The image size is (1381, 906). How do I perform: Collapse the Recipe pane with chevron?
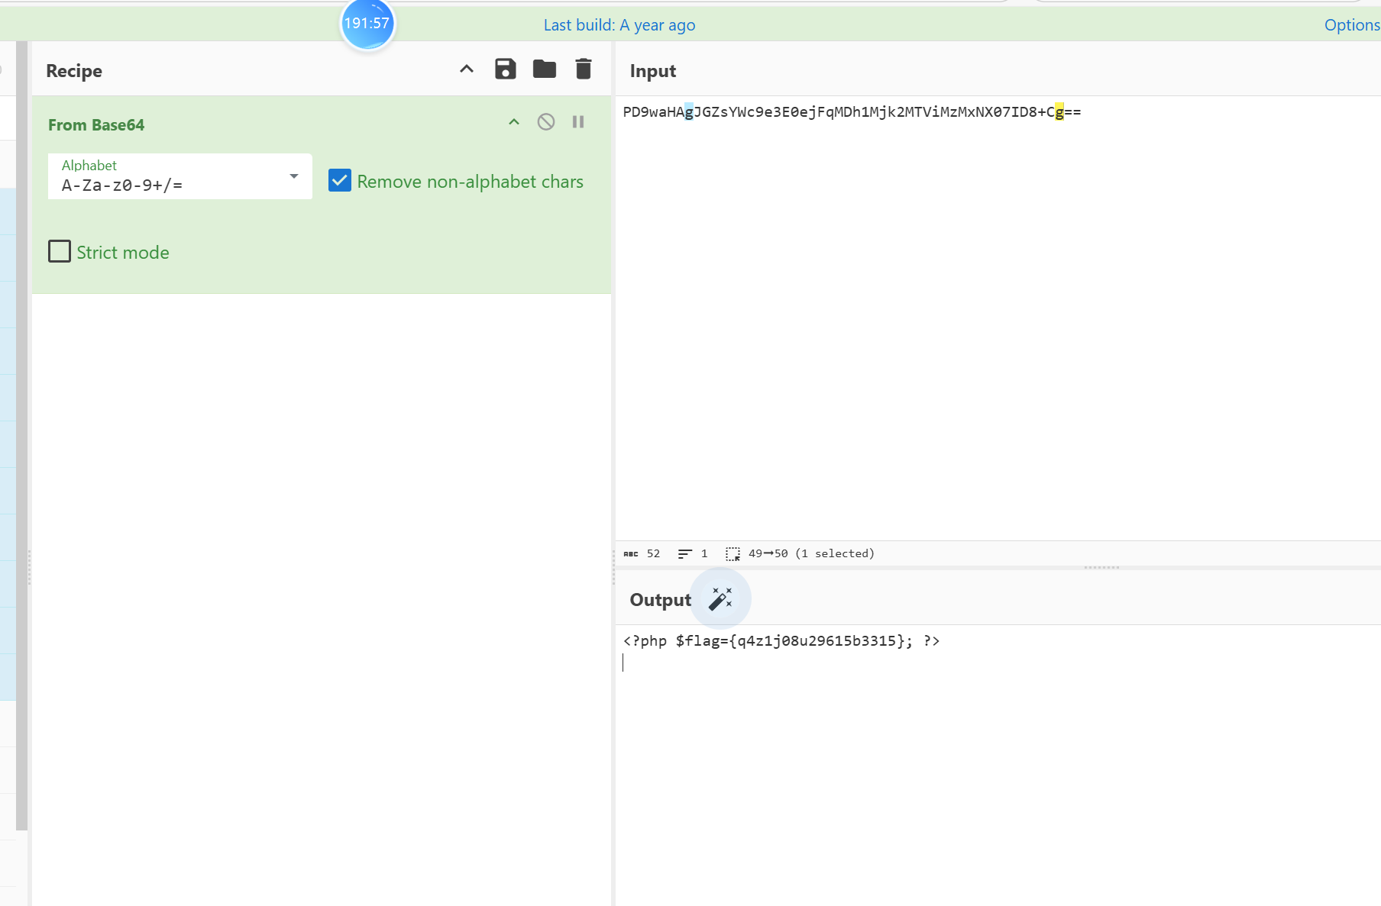466,69
